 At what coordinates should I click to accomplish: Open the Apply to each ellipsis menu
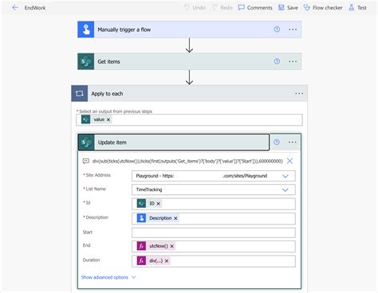(299, 93)
